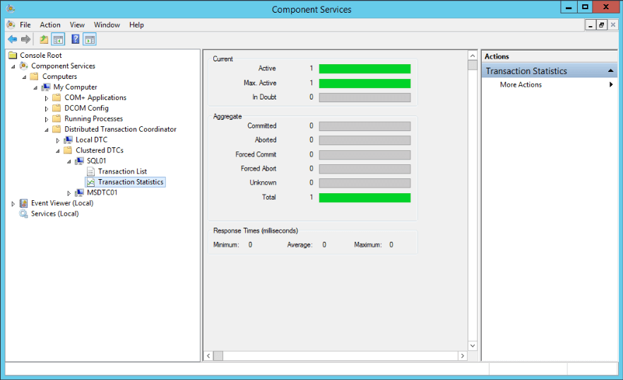The image size is (623, 380).
Task: Select DCOM Config folder
Action: [x=86, y=109]
